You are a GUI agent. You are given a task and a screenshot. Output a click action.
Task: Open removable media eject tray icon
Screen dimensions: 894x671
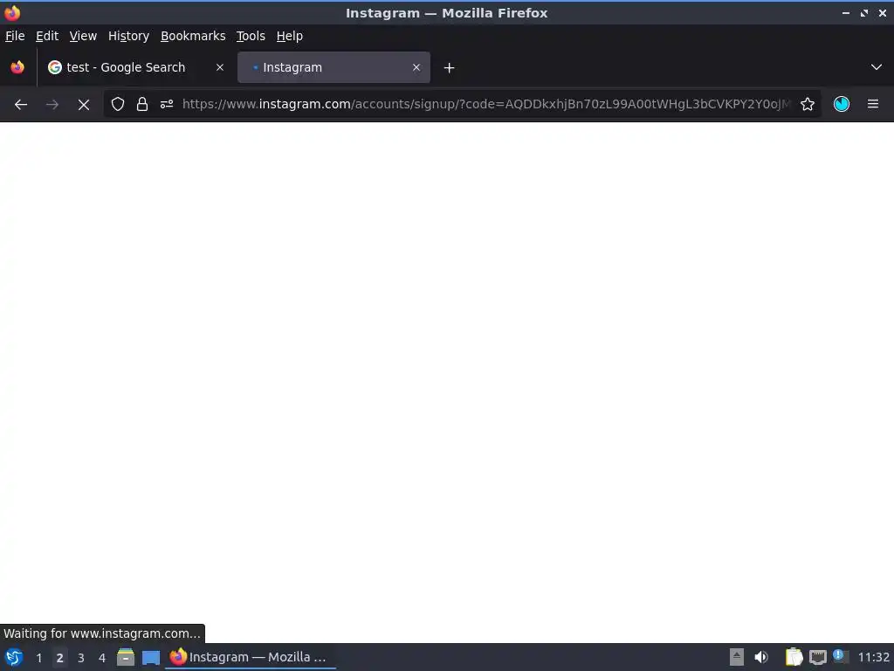[737, 657]
